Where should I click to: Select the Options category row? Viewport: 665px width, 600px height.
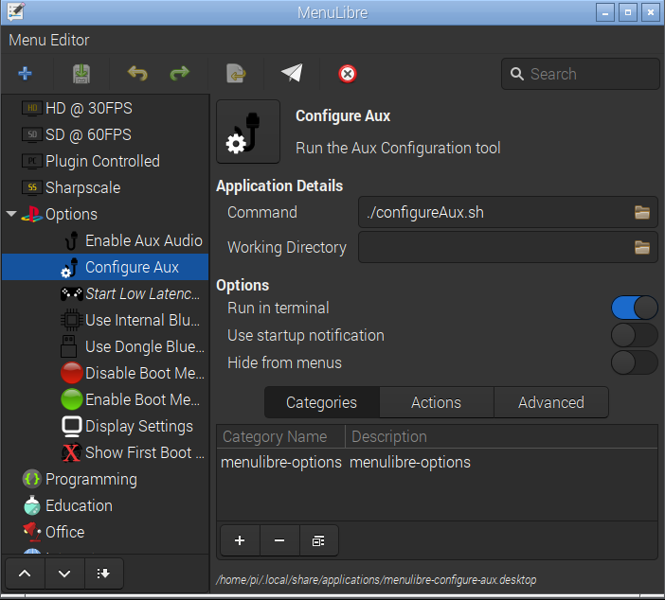(x=105, y=214)
